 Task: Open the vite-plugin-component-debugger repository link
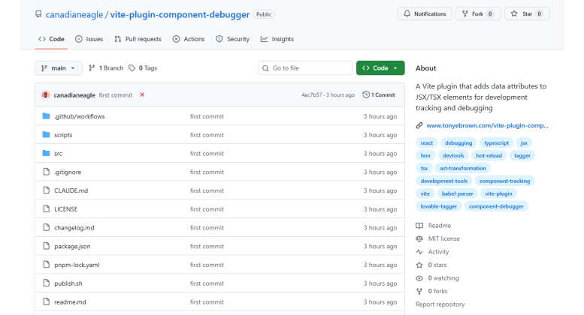180,14
